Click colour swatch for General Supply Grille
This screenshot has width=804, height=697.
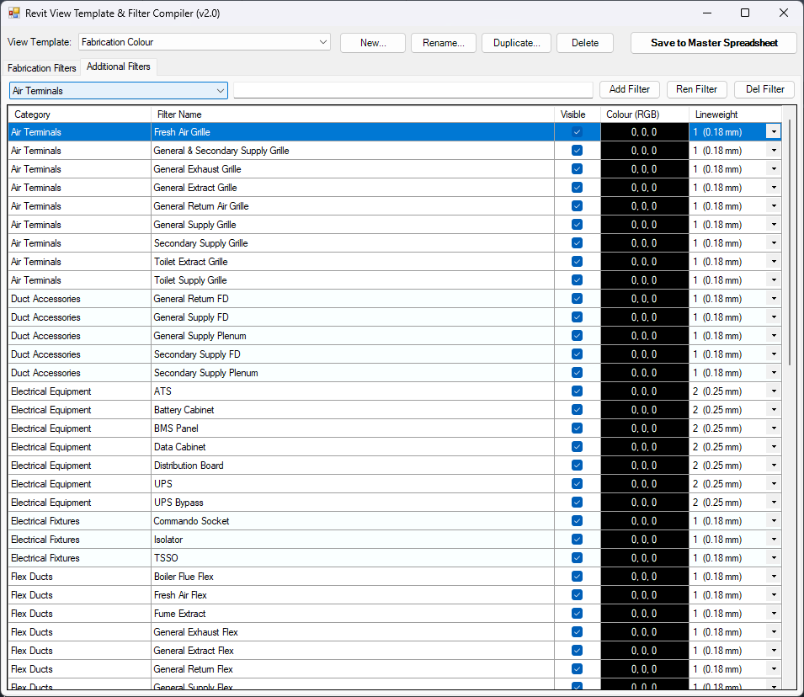[645, 225]
